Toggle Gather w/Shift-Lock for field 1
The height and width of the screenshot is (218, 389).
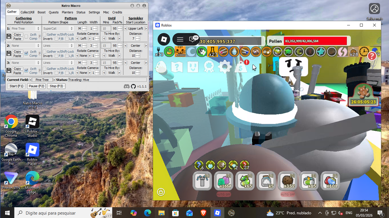click(44, 34)
